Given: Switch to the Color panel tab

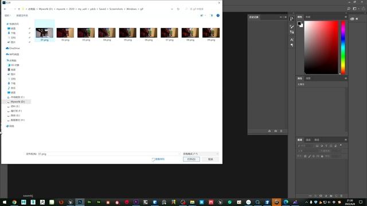Looking at the screenshot, I should click(299, 17).
